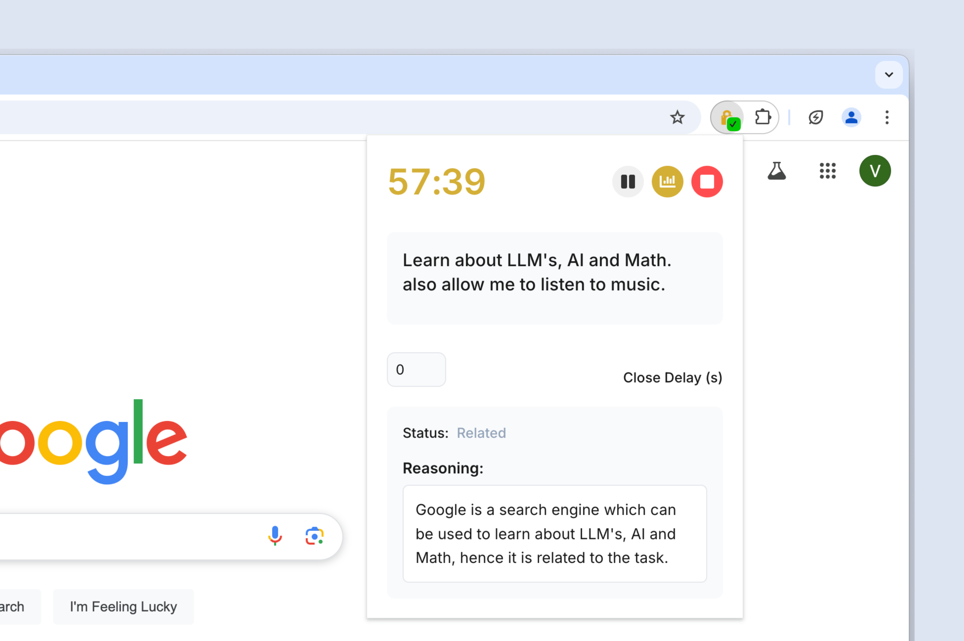Search by voice with microphone icon

tap(275, 535)
